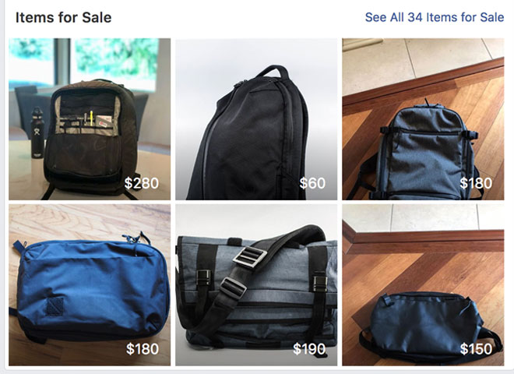The height and width of the screenshot is (374, 514).
Task: Click the pens in the open backpack pocket
Action: click(x=89, y=118)
